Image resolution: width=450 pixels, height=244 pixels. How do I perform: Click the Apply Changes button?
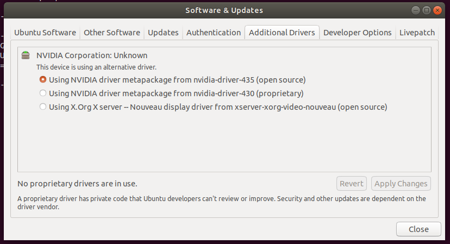[401, 184]
